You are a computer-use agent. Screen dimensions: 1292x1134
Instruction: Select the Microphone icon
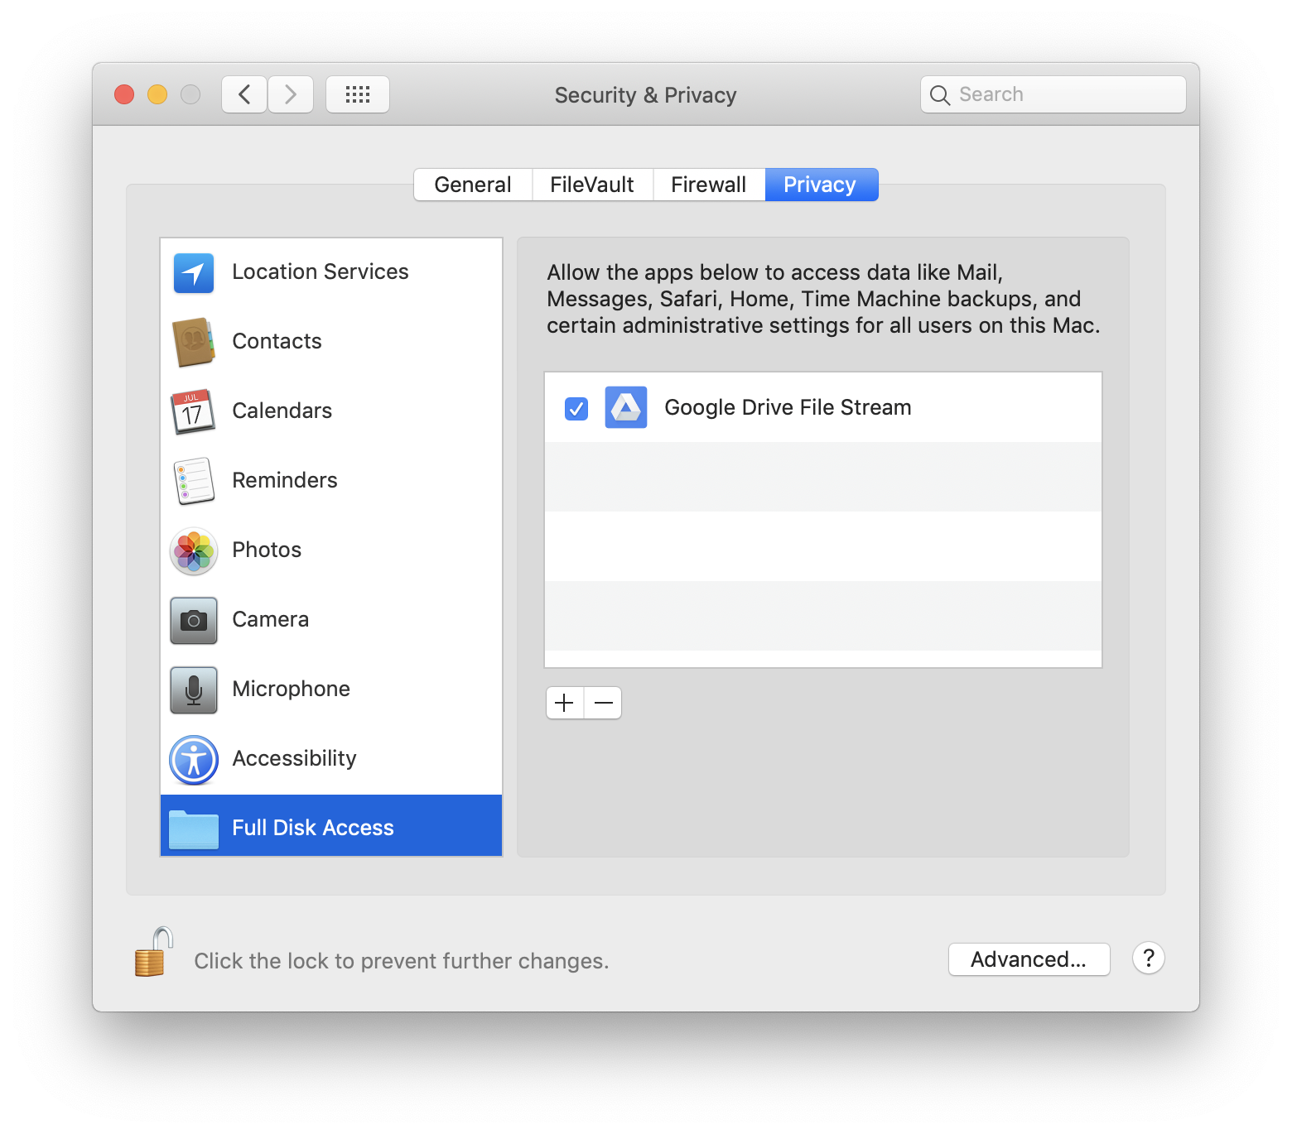[194, 690]
